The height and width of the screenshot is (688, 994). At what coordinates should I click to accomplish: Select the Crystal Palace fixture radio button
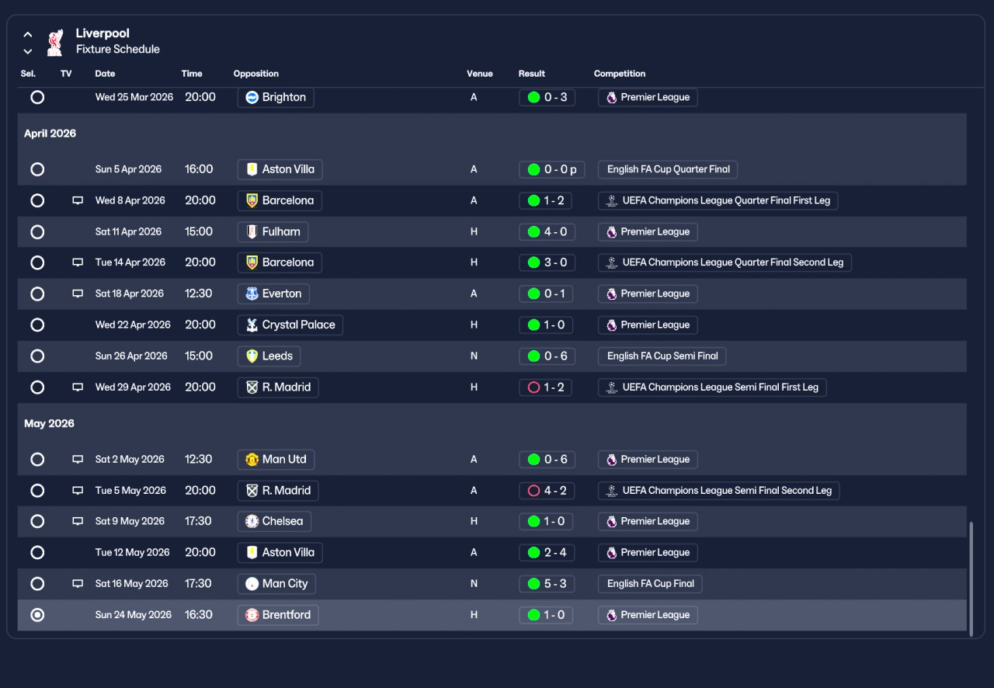[37, 325]
